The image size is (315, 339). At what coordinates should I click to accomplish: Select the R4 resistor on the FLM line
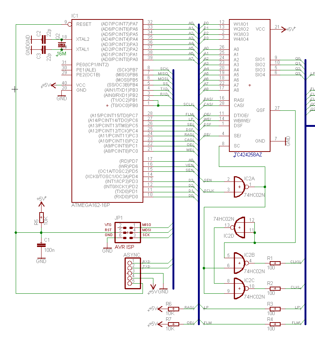(275, 324)
